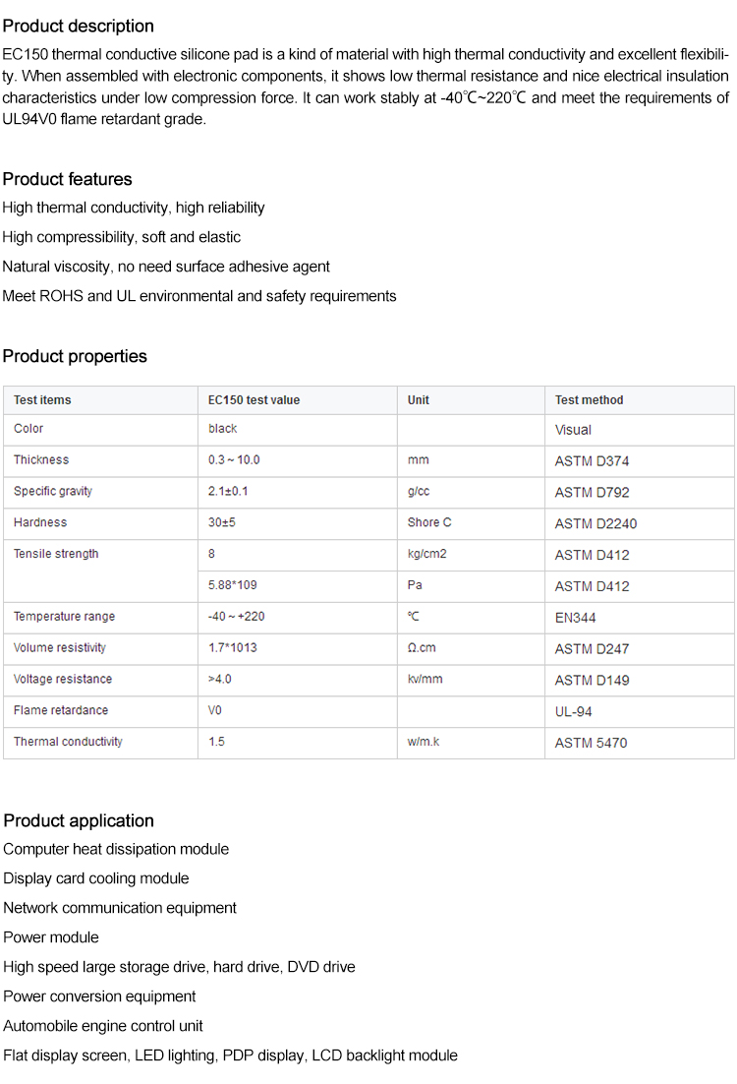Select the Network communication equipment line
Viewport: 737px width, 1084px height.
tap(120, 908)
